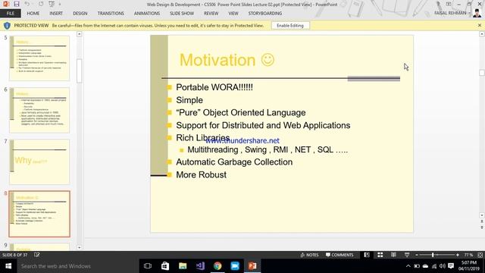This screenshot has width=485, height=273.
Task: Click 'Portable WORA!!!!!!' bullet text
Action: pyautogui.click(x=214, y=87)
